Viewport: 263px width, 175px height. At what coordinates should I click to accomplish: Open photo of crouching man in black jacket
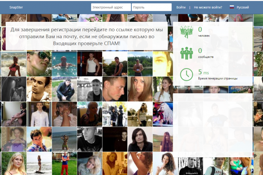[x=64, y=89]
